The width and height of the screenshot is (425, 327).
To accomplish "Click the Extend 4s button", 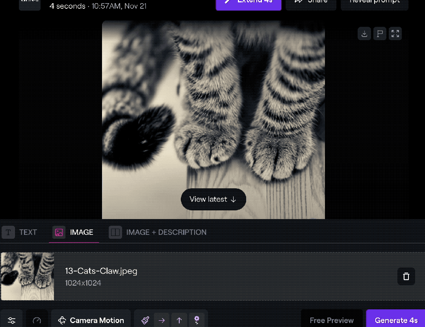I will point(249,4).
